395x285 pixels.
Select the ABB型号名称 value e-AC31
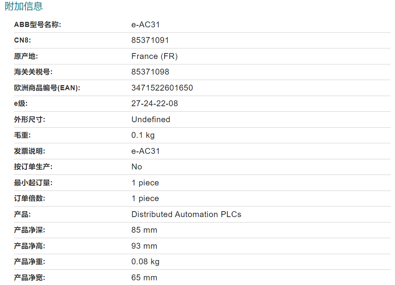click(145, 25)
